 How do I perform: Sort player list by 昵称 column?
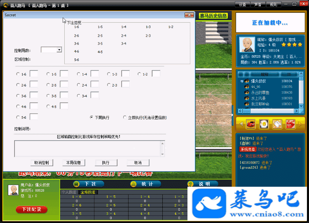point(265,74)
